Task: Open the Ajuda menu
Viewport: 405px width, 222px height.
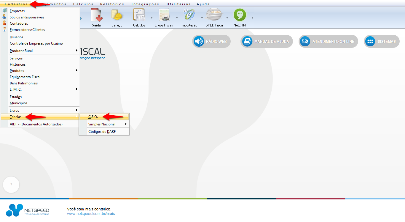Action: (x=203, y=4)
